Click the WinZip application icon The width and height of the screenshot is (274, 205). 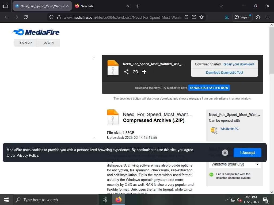coord(214,130)
